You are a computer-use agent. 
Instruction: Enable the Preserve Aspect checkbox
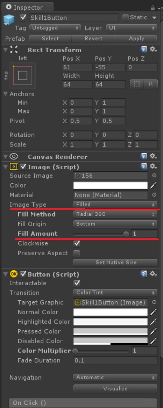(77, 253)
